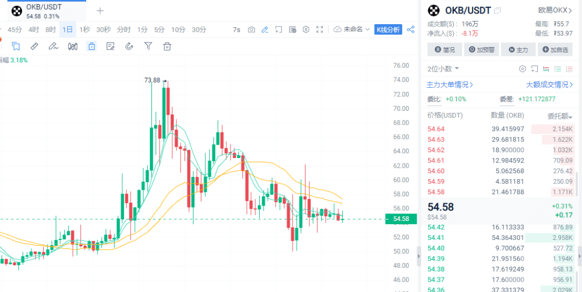Image resolution: width=582 pixels, height=292 pixels.
Task: Click the bid price 54.41 row
Action: pyautogui.click(x=500, y=238)
